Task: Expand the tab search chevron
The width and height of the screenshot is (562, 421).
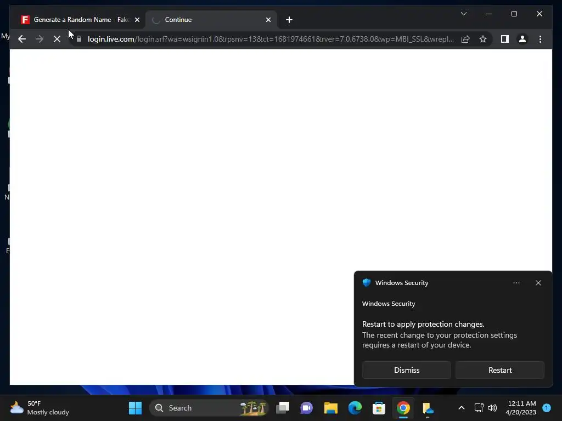Action: pos(463,14)
